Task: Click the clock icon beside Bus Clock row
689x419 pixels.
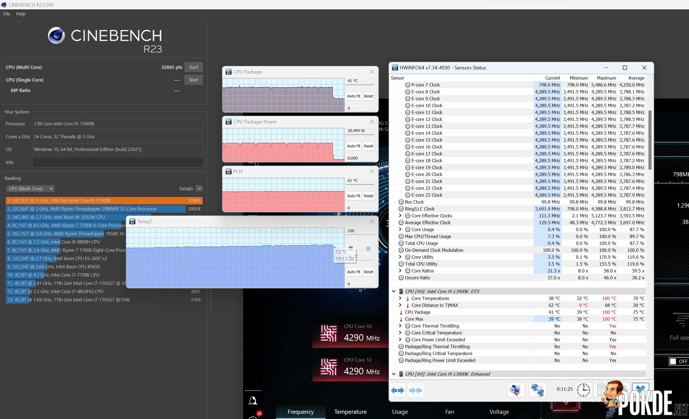Action: coord(401,202)
